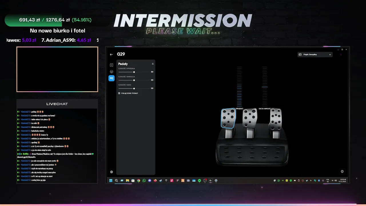The height and width of the screenshot is (206, 366).
Task: Open Logitech G HUB taskbar icon
Action: tap(210, 181)
